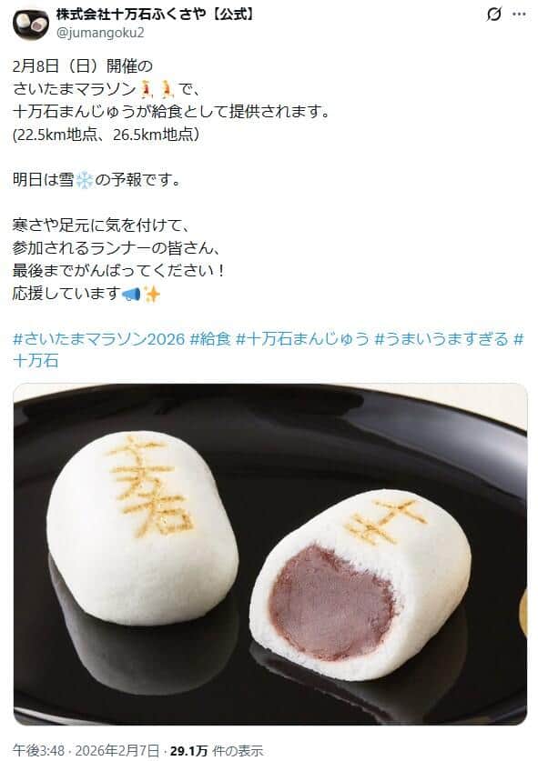The image size is (538, 761).
Task: Open hashtag #十万石まんじゅう
Action: click(x=303, y=339)
